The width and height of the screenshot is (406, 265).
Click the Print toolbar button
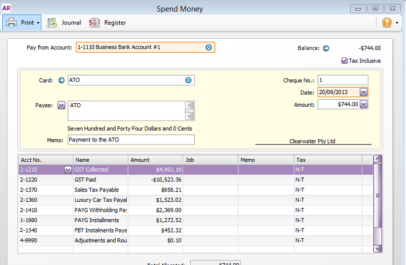[22, 23]
